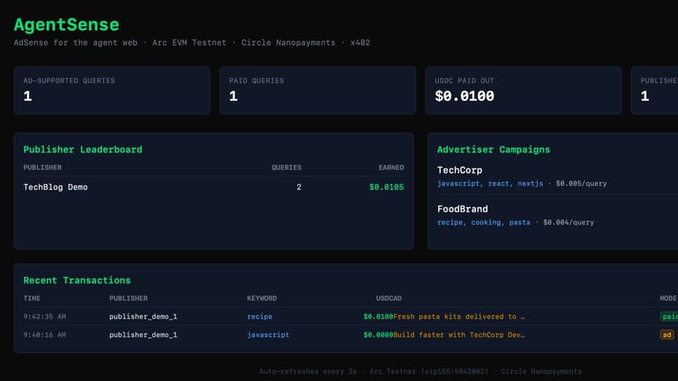678x381 pixels.
Task: Open the USDC Paid Out stat card
Action: coord(523,90)
